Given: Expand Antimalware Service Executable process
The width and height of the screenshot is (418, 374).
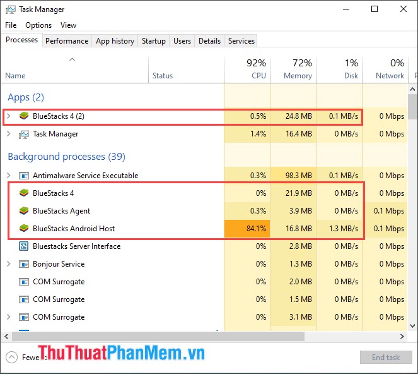Looking at the screenshot, I should click(x=9, y=175).
